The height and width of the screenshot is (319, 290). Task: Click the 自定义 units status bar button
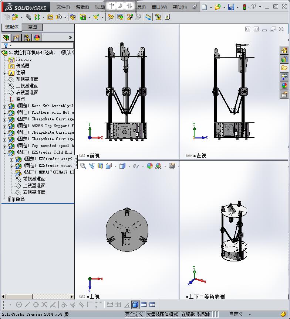coord(236,314)
